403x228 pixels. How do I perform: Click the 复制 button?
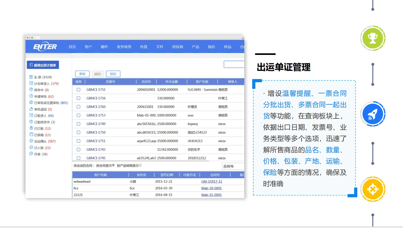[82, 74]
